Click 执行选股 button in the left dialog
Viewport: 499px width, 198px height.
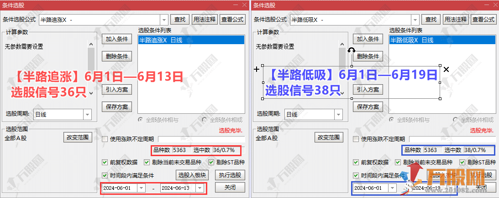pyautogui.click(x=230, y=175)
